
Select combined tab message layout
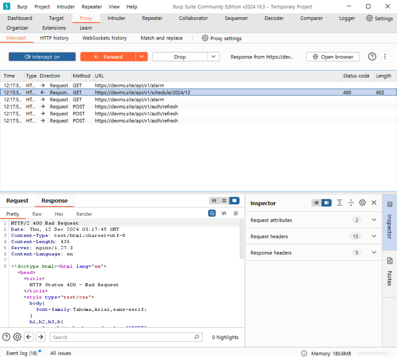pyautogui.click(x=234, y=200)
